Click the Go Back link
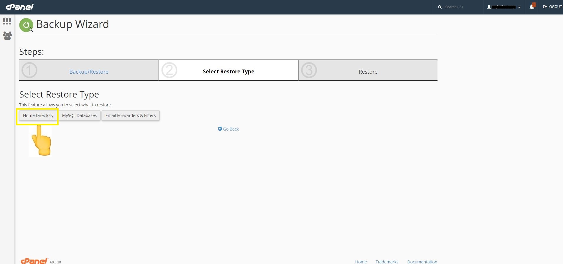The width and height of the screenshot is (563, 264). [x=228, y=129]
